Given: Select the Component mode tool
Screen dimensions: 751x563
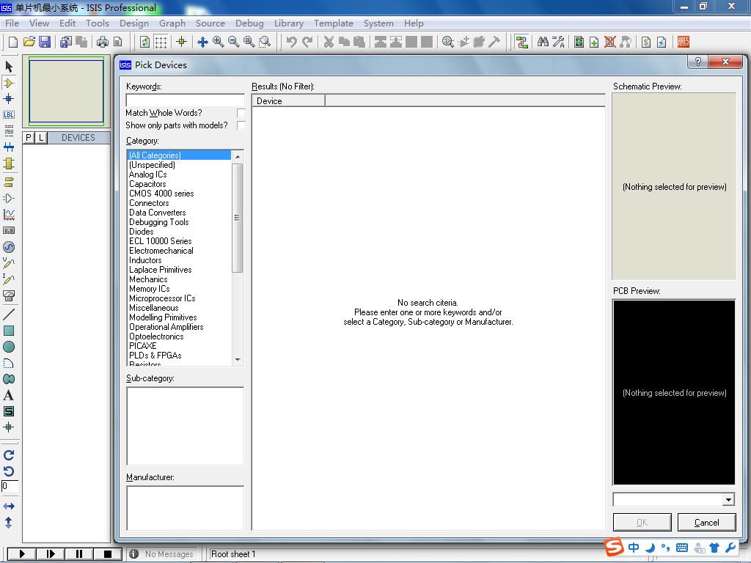Looking at the screenshot, I should 9,83.
